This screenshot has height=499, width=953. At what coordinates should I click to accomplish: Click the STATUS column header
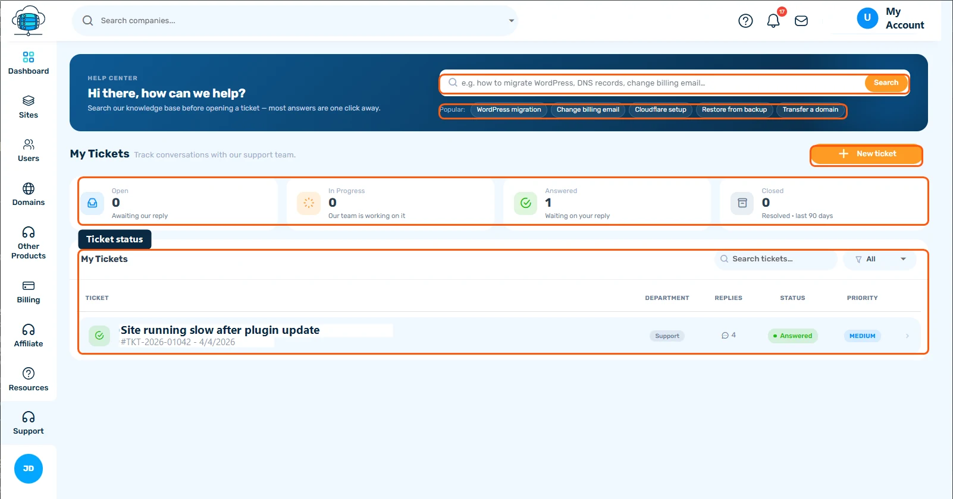coord(792,298)
